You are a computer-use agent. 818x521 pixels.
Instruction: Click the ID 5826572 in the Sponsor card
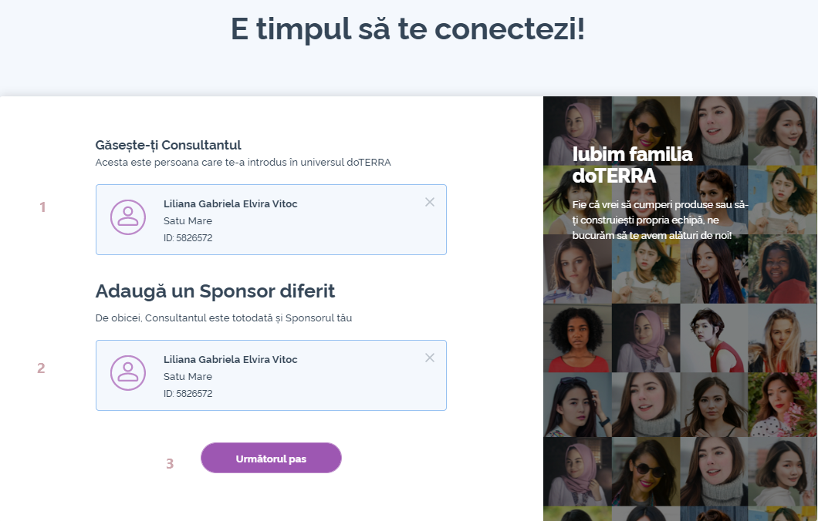coord(188,394)
